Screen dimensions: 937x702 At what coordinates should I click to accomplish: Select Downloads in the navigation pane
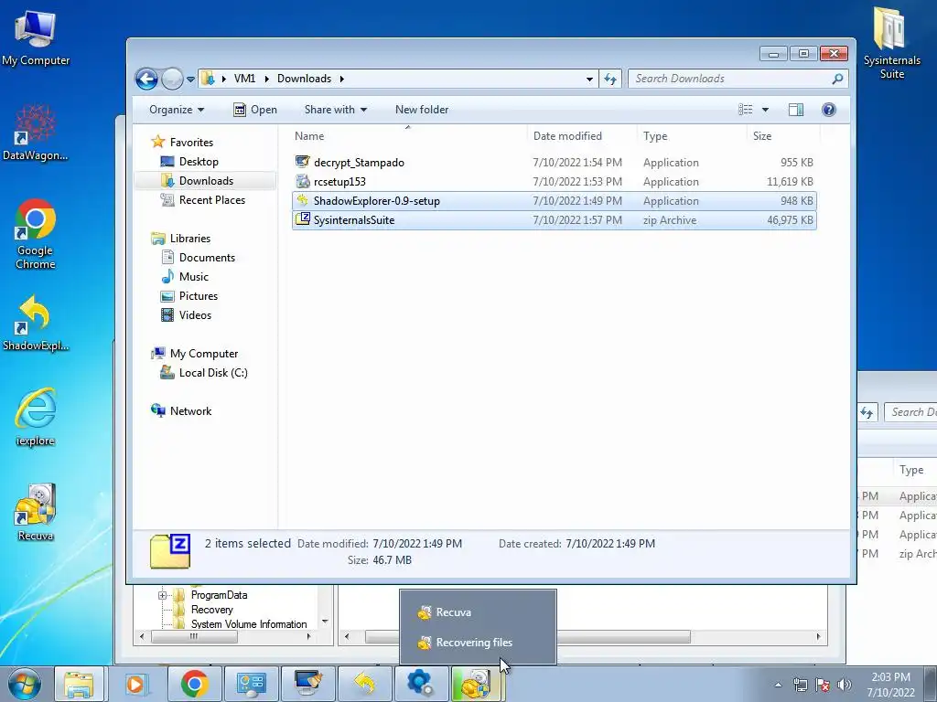(206, 181)
